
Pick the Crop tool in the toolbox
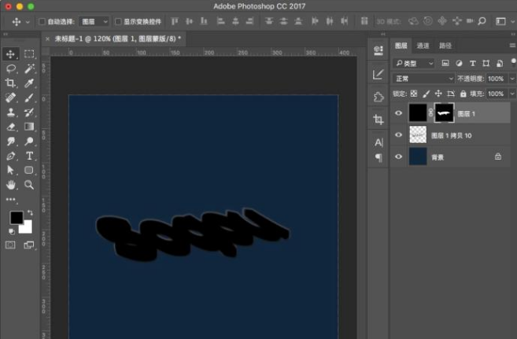(10, 83)
